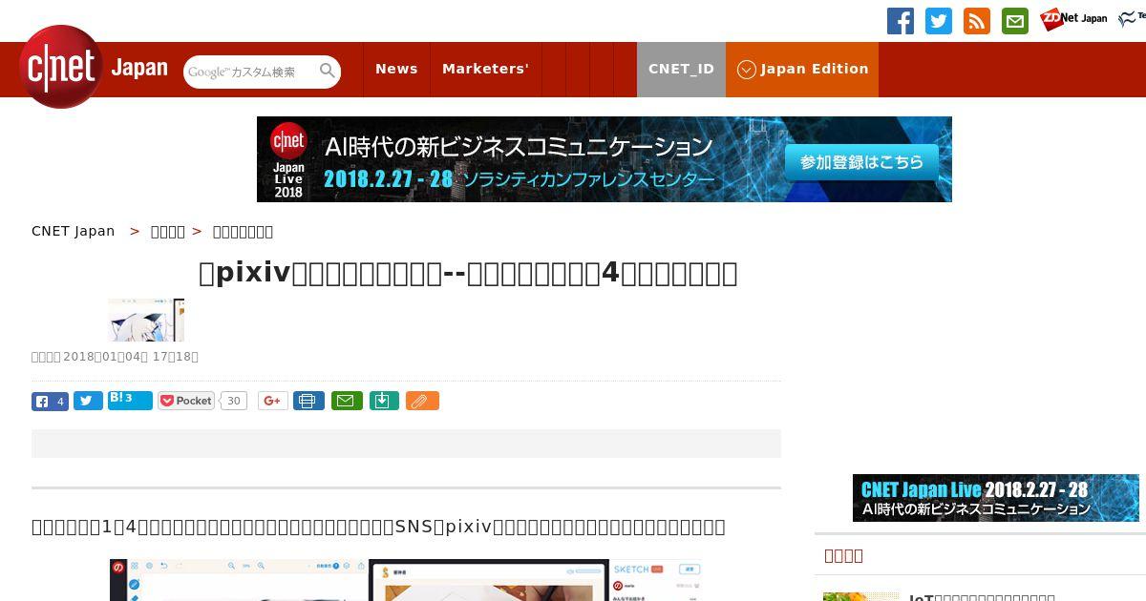Save the article to Pocket
The image size is (1146, 601).
186,401
